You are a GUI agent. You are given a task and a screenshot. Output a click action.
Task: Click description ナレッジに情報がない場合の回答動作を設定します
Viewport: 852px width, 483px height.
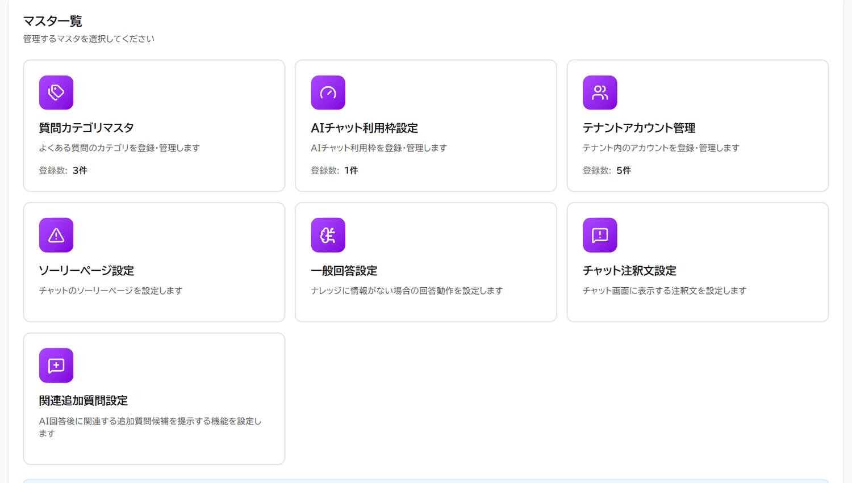pyautogui.click(x=407, y=291)
